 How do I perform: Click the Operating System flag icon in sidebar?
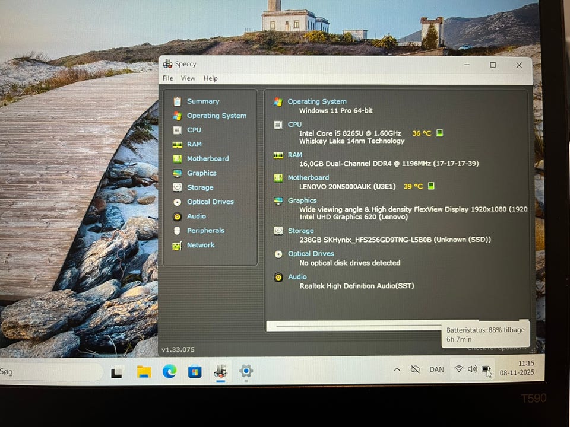point(177,116)
